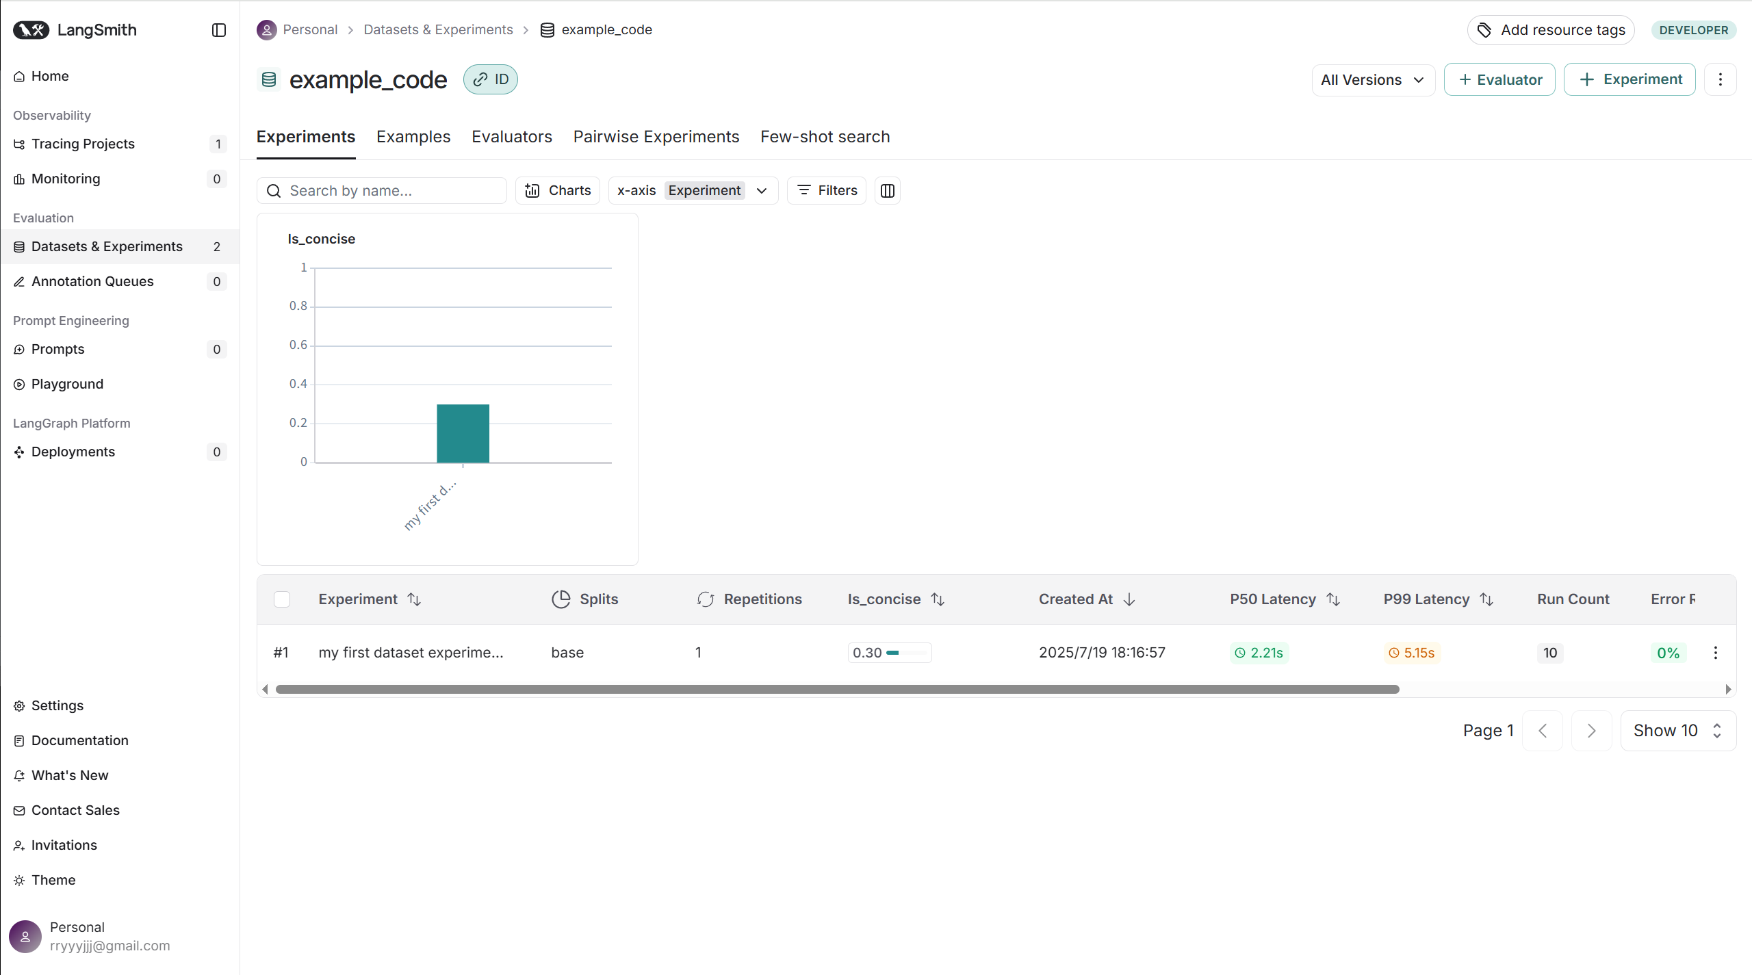1752x975 pixels.
Task: Click the teal bar in Is_concise chart
Action: point(463,434)
